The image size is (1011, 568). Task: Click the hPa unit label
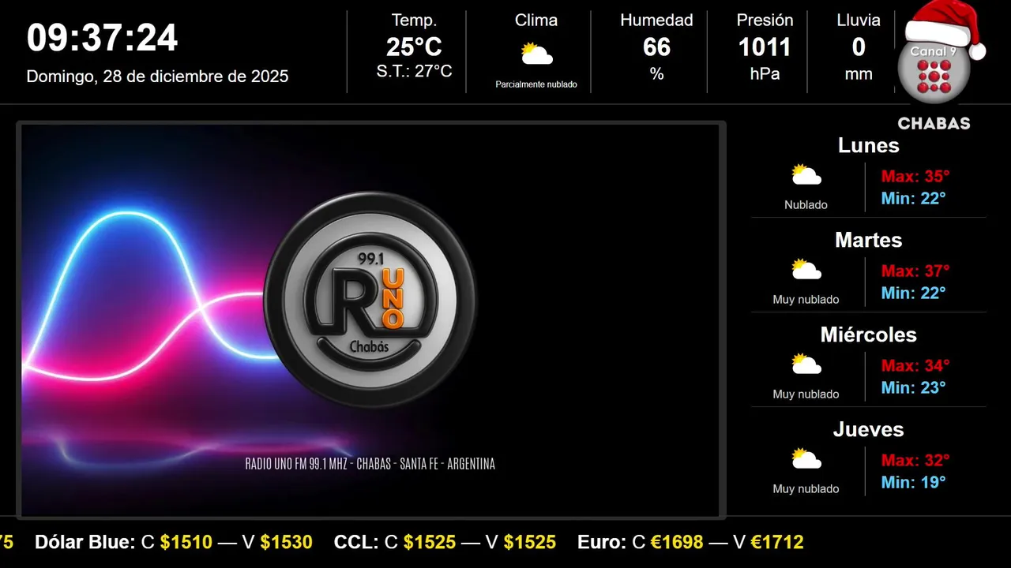point(765,74)
